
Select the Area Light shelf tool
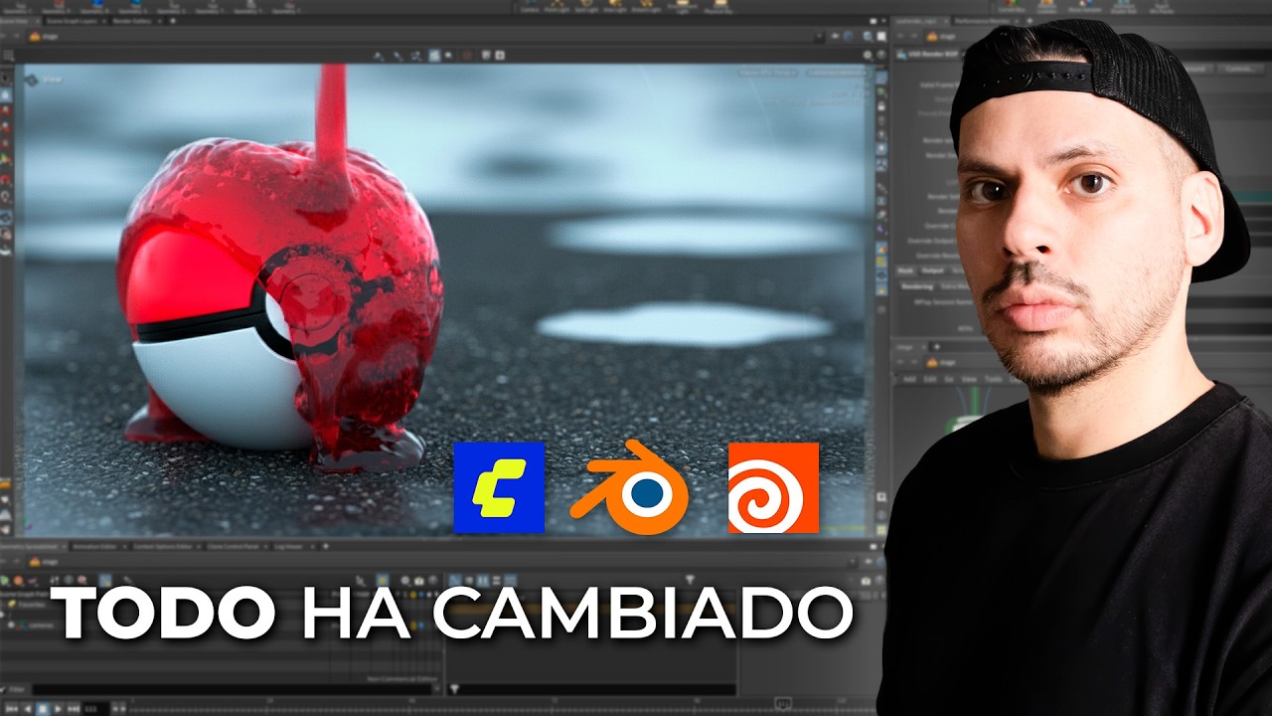pos(615,8)
